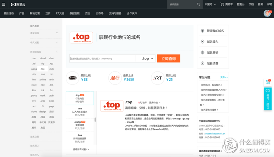Image resolution: width=274 pixels, height=157 pixels.
Task: Click the 域名续费 icon
Action: [202, 63]
